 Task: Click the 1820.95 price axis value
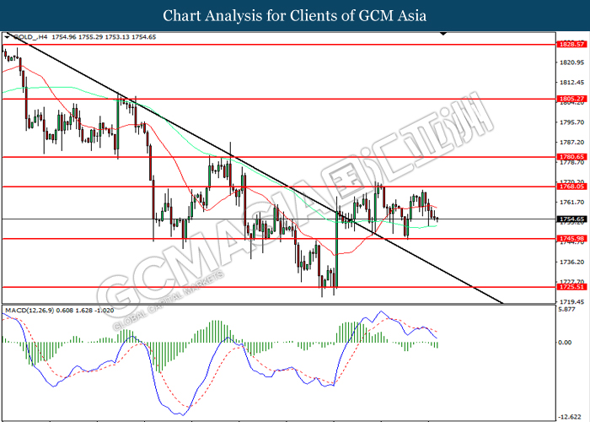[x=572, y=62]
